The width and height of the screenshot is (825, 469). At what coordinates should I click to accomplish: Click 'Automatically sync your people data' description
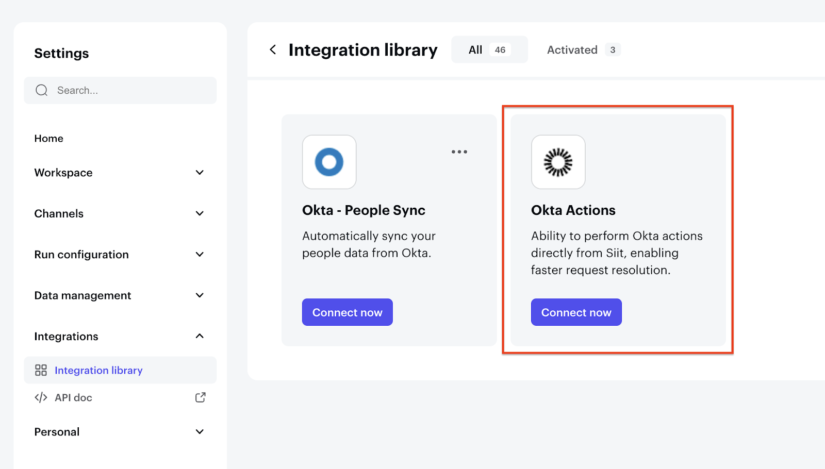369,244
